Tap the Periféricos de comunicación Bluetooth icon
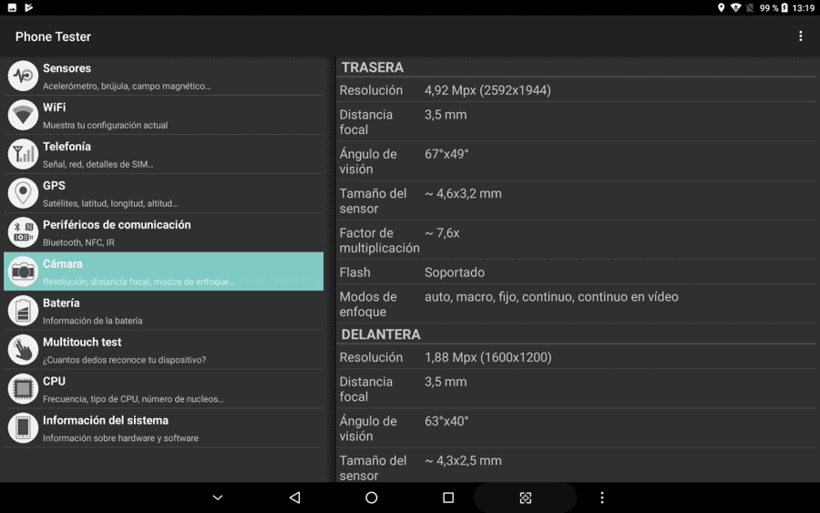The width and height of the screenshot is (820, 513). click(23, 232)
